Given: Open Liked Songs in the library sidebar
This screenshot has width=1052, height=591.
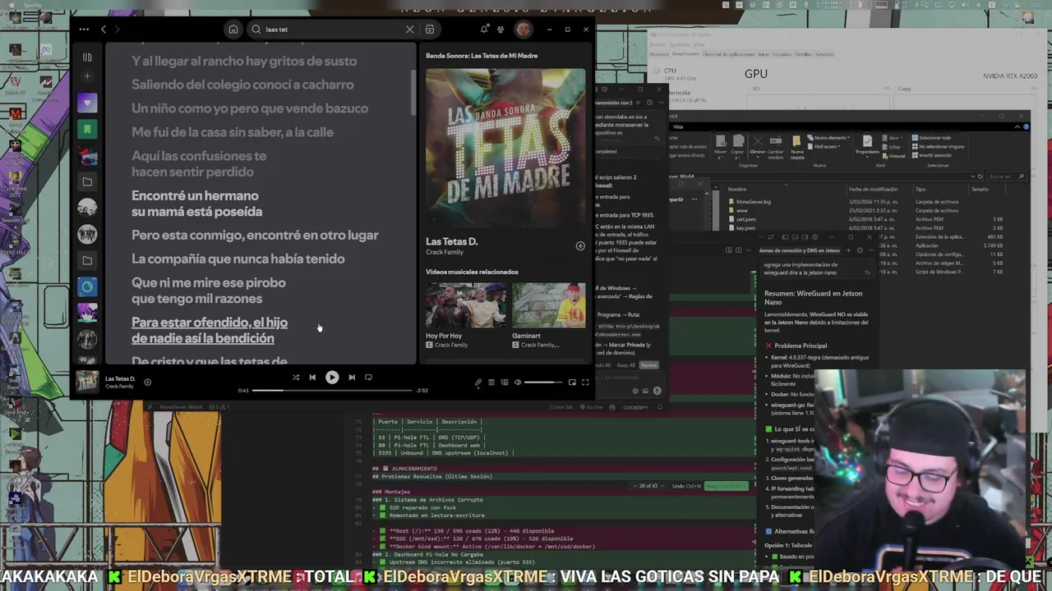Looking at the screenshot, I should pyautogui.click(x=87, y=103).
